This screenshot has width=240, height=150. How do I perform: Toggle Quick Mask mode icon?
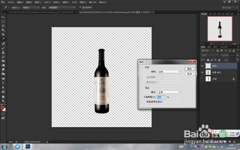3,114
